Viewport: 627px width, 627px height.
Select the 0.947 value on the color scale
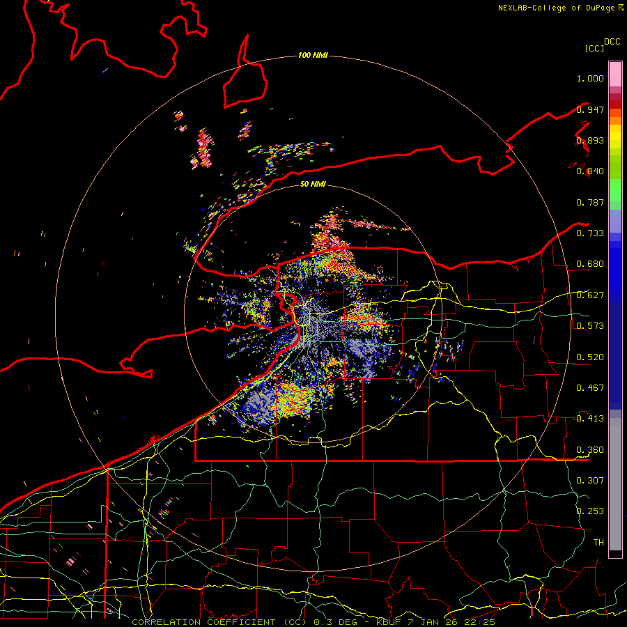pyautogui.click(x=590, y=109)
